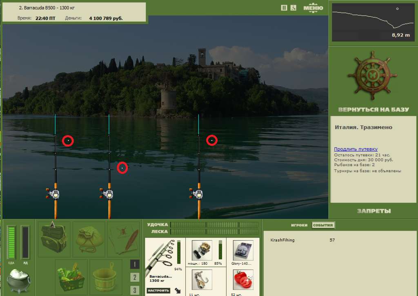
Task: Click the 22:40 ПТ time value
Action: pos(45,18)
